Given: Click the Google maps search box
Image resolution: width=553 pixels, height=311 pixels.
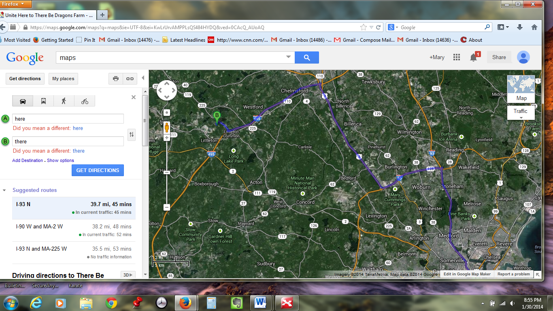Looking at the screenshot, I should 170,58.
